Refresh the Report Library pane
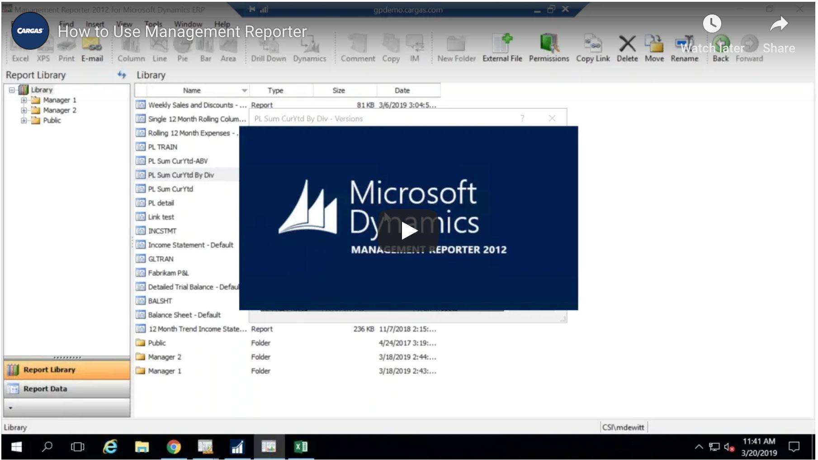This screenshot has width=818, height=460. 122,75
